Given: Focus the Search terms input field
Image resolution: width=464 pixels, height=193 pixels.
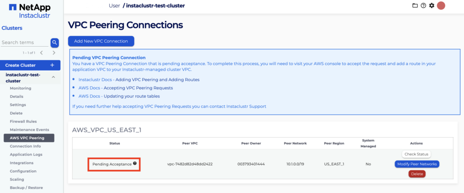Looking at the screenshot, I should [x=24, y=43].
